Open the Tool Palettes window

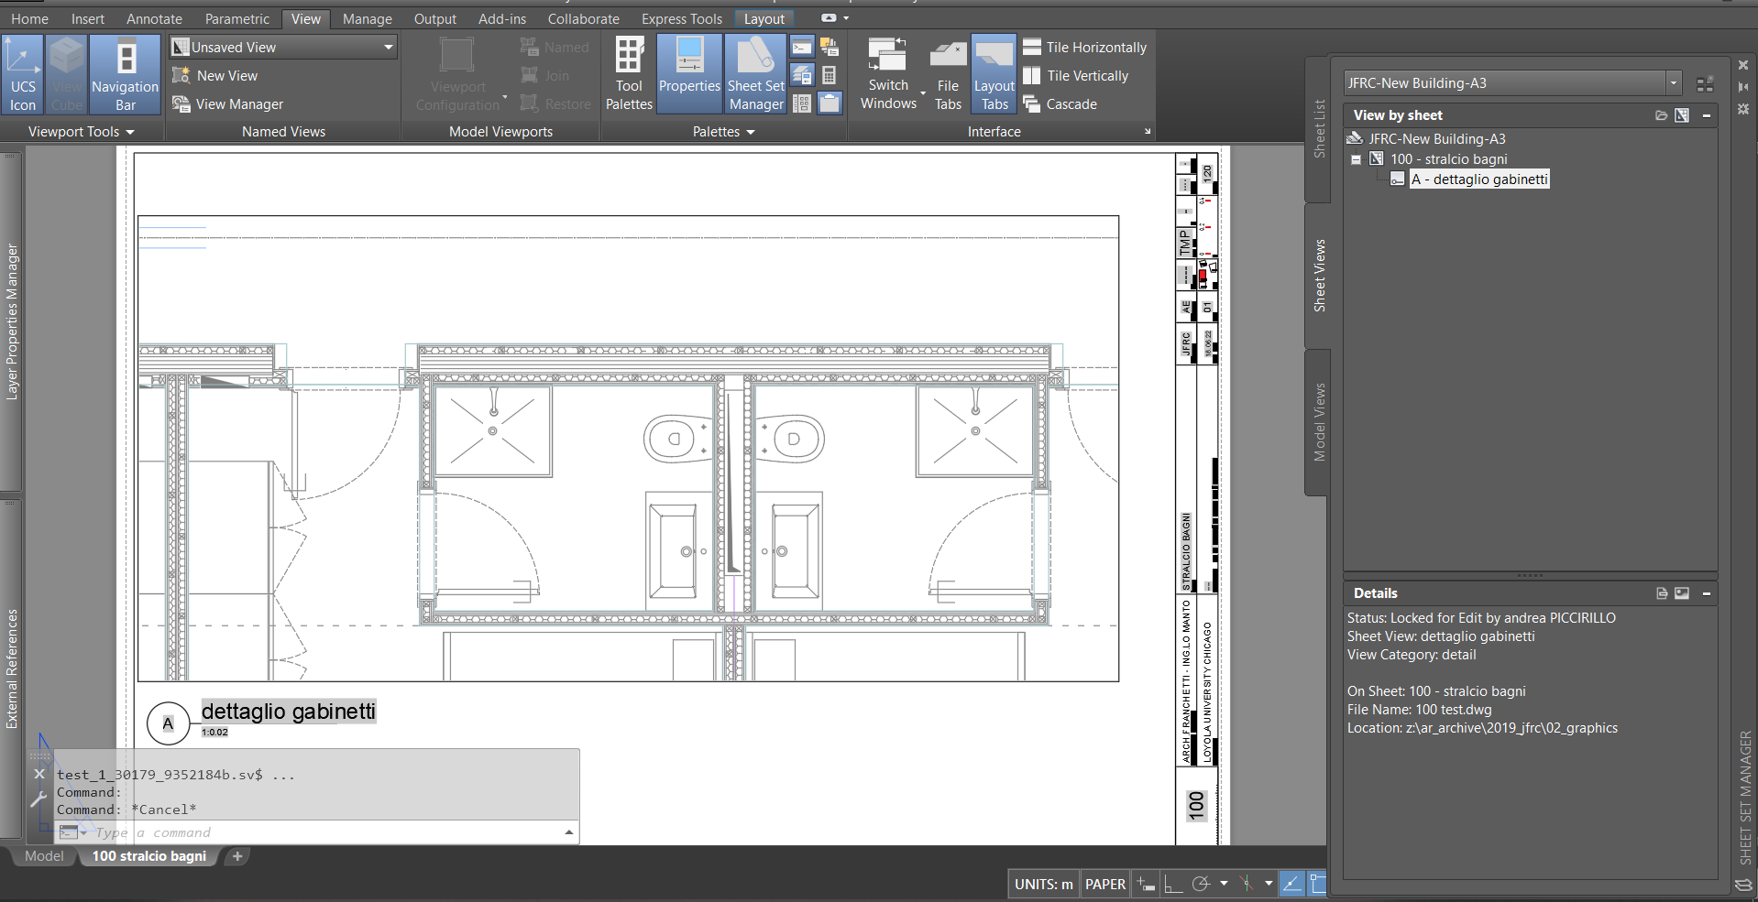(x=629, y=75)
